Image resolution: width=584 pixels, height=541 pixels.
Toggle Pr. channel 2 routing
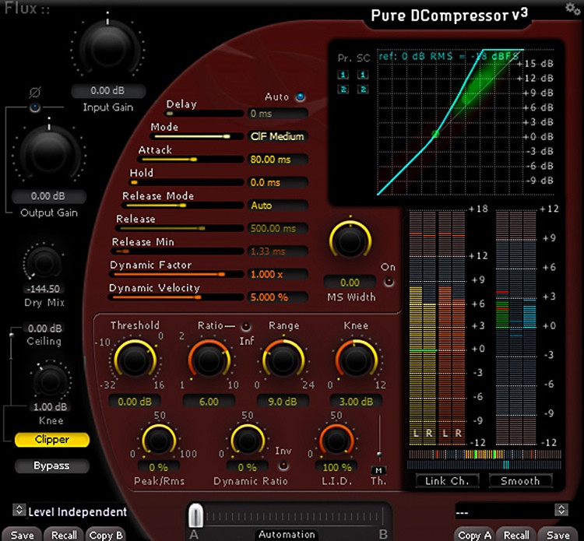(343, 90)
